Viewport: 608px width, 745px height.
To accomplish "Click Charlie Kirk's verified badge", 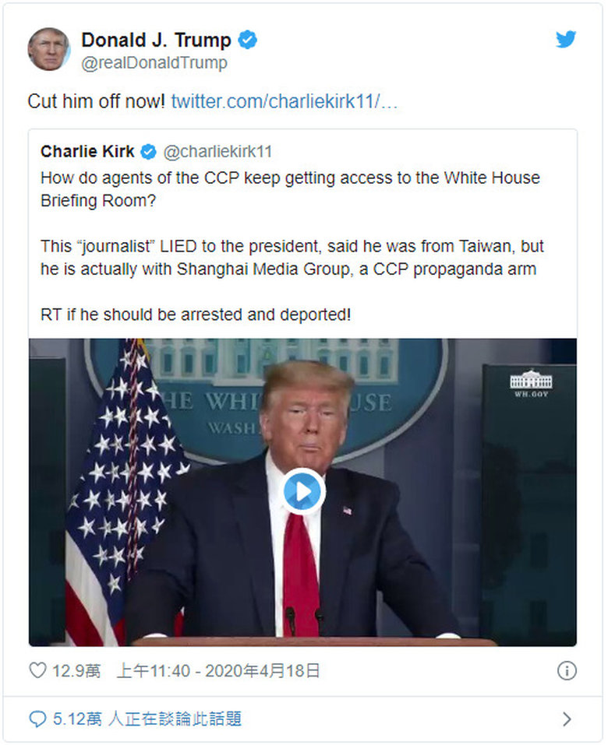I will pyautogui.click(x=148, y=152).
